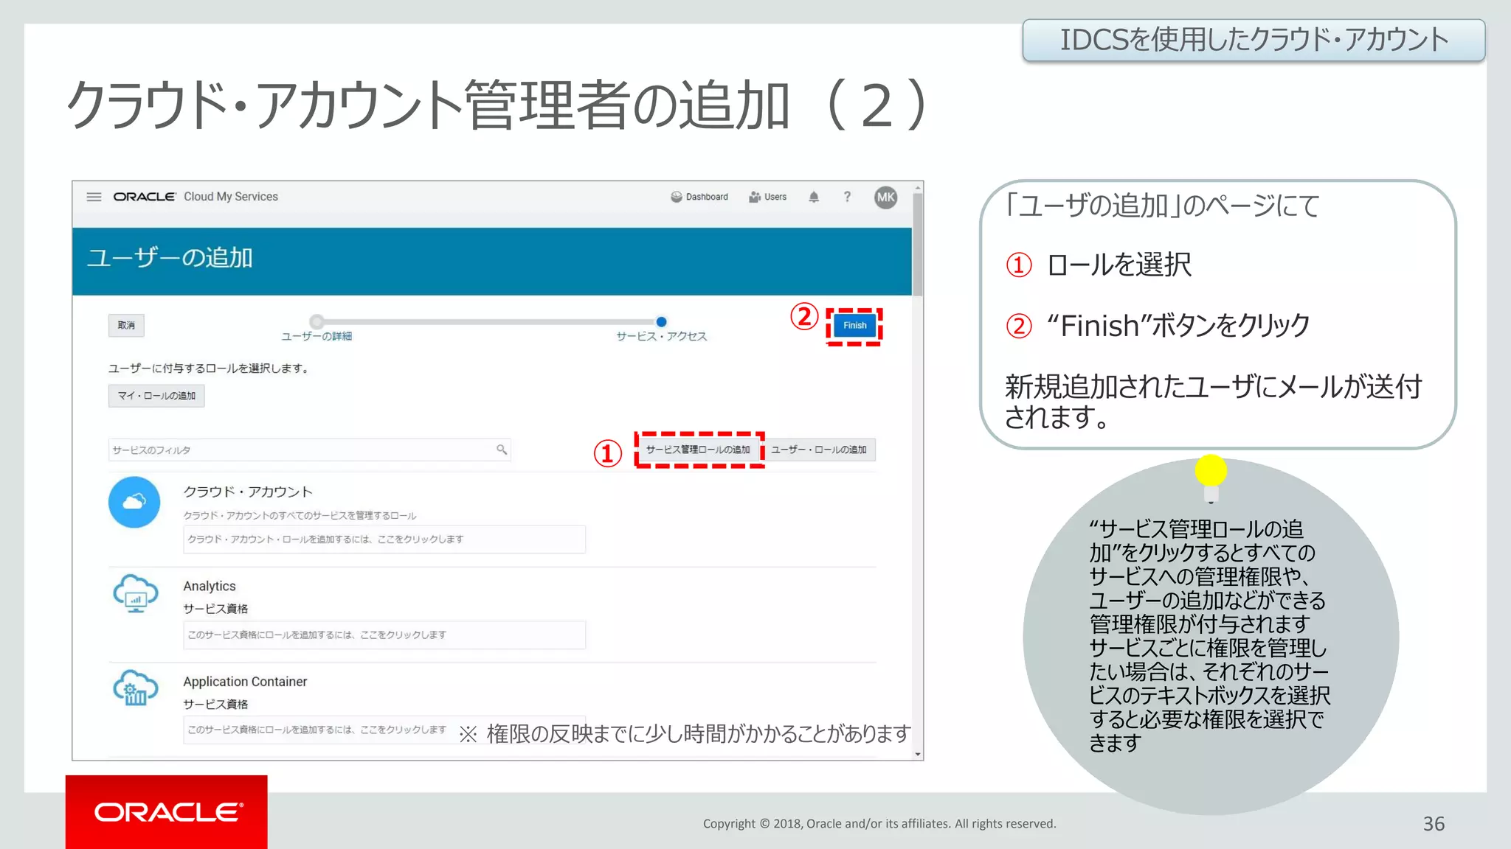Click the Analytics role input box
This screenshot has height=849, width=1511.
click(384, 635)
